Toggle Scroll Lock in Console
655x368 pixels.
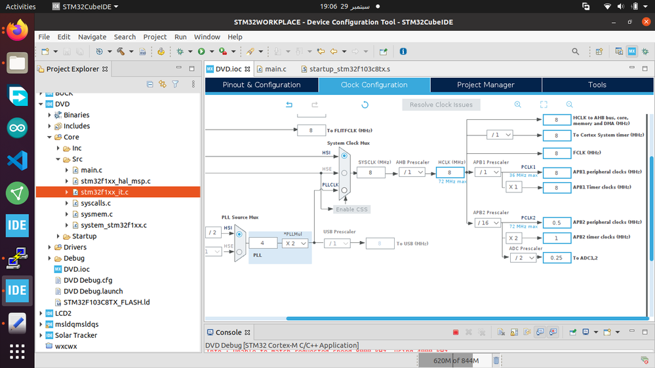click(514, 332)
